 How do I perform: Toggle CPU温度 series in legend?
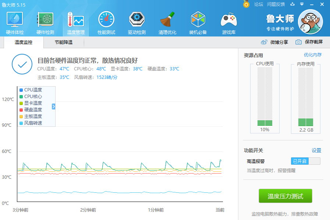coord(31,90)
